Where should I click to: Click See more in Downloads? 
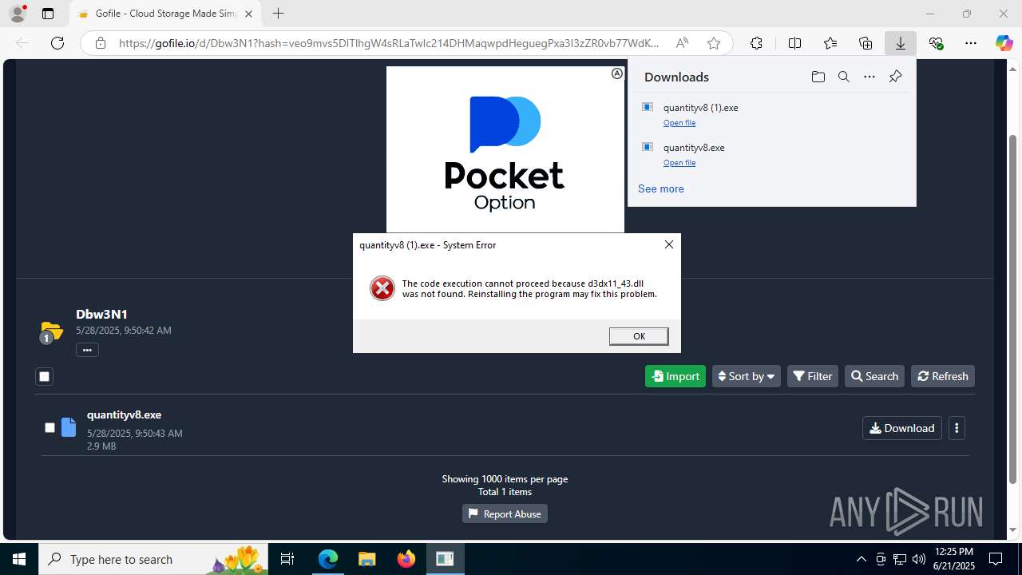pos(661,188)
